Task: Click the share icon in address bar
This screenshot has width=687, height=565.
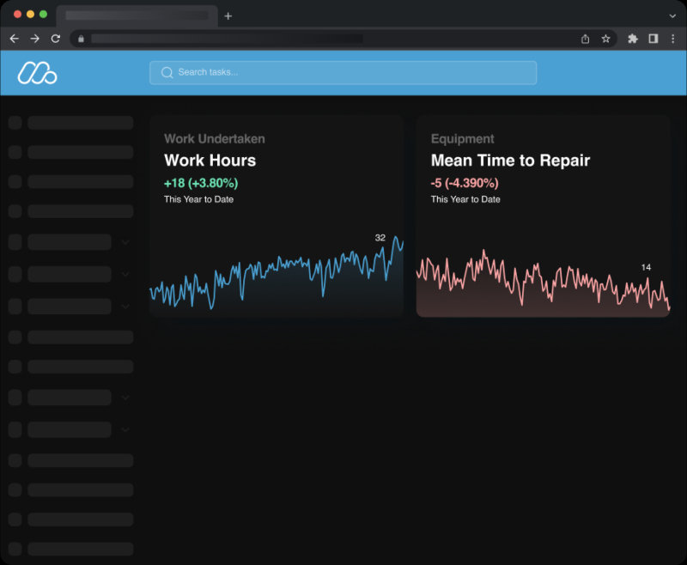Action: point(585,39)
